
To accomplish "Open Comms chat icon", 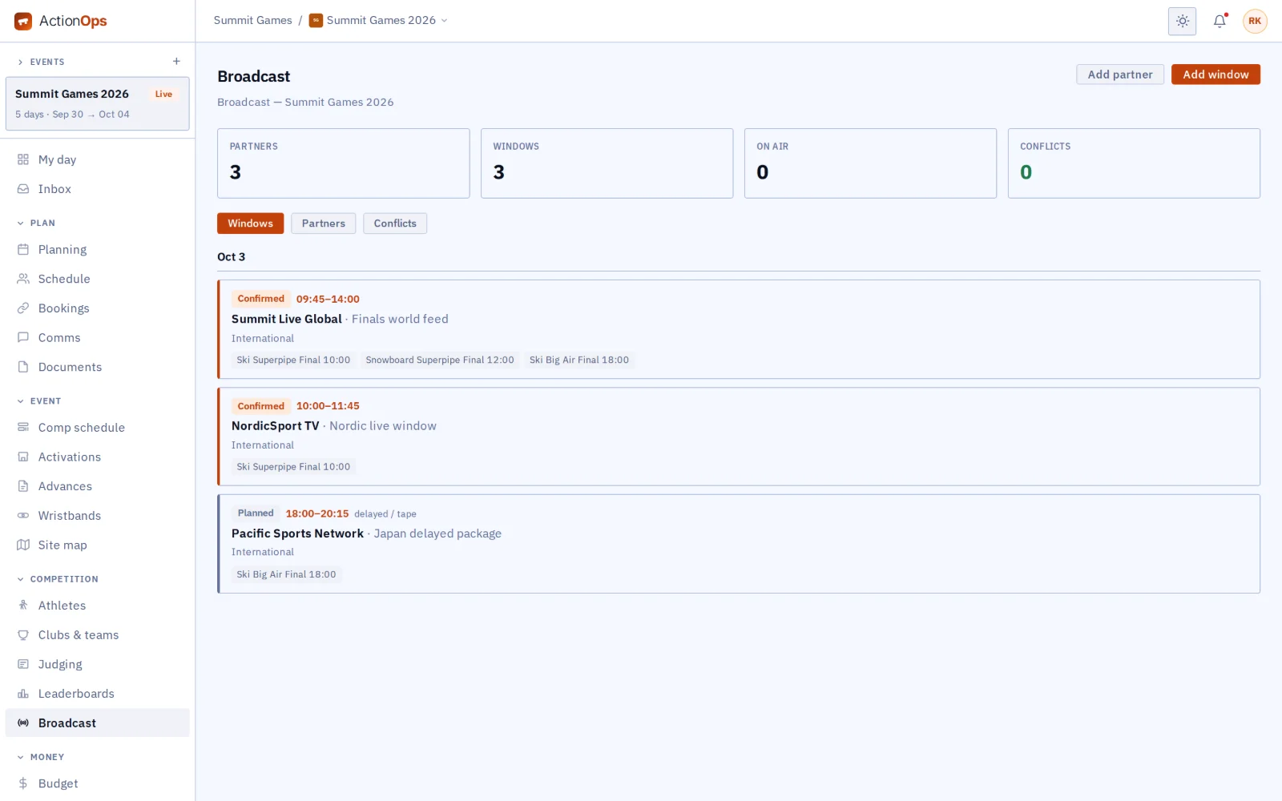I will pos(23,338).
